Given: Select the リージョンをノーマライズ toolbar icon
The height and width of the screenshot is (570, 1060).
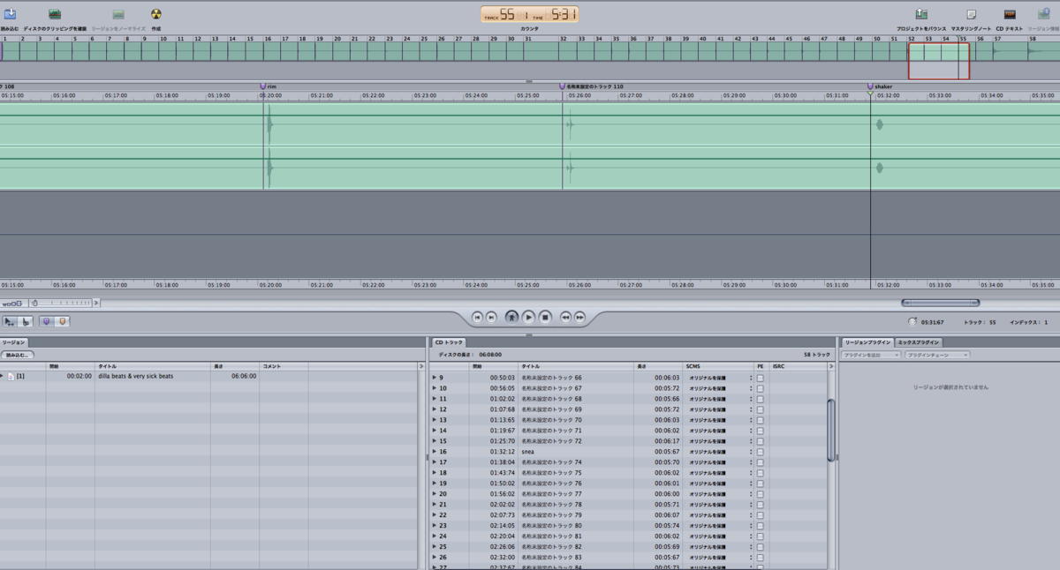Looking at the screenshot, I should click(118, 15).
